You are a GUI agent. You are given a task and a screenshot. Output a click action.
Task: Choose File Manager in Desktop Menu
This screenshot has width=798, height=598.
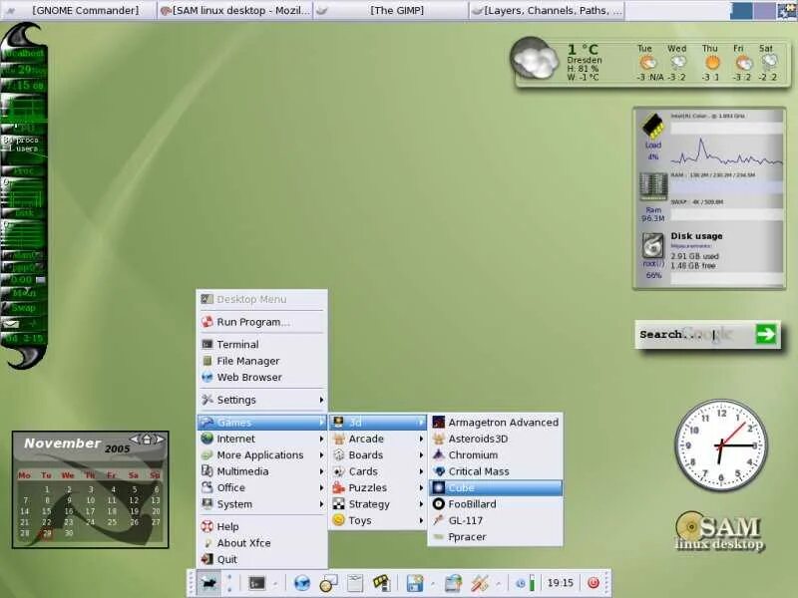coord(262,361)
